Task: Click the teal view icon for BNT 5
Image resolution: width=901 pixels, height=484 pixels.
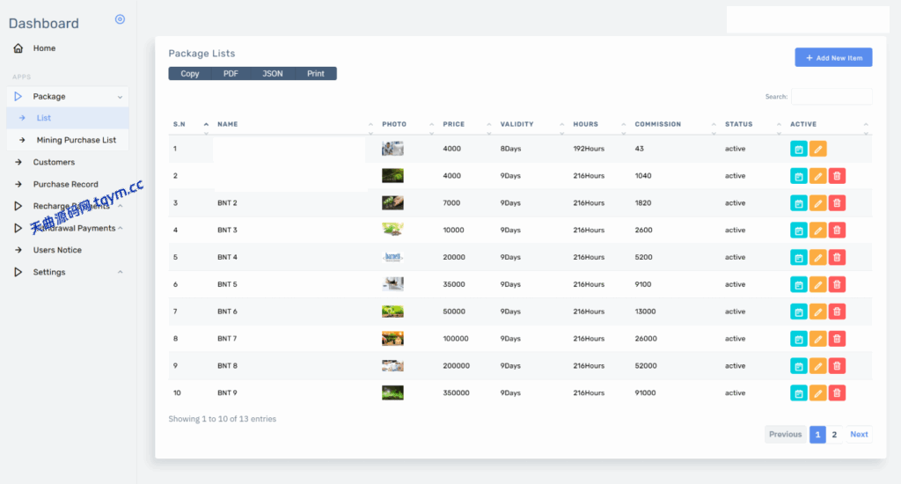Action: [799, 284]
